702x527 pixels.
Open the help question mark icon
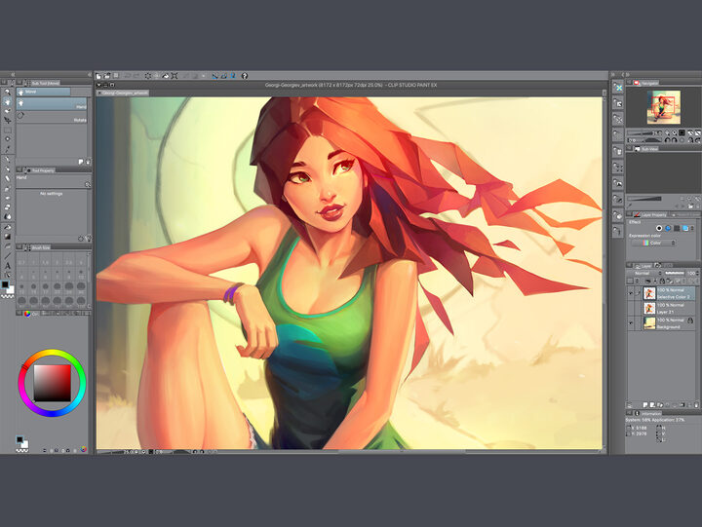coord(245,76)
